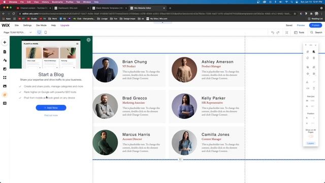
Task: Click the Chrome address bar
Action: click(155, 14)
